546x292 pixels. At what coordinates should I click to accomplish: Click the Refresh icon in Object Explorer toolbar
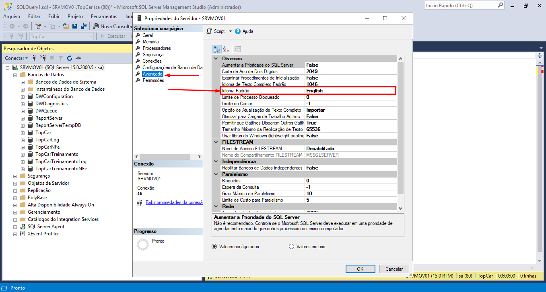(x=70, y=58)
